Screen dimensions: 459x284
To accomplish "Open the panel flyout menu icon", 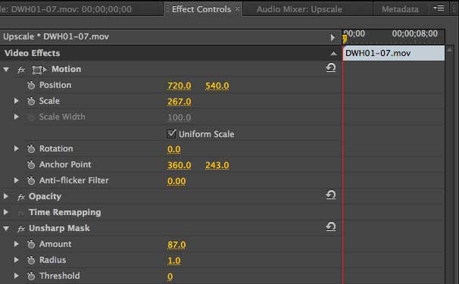I will tap(439, 8).
